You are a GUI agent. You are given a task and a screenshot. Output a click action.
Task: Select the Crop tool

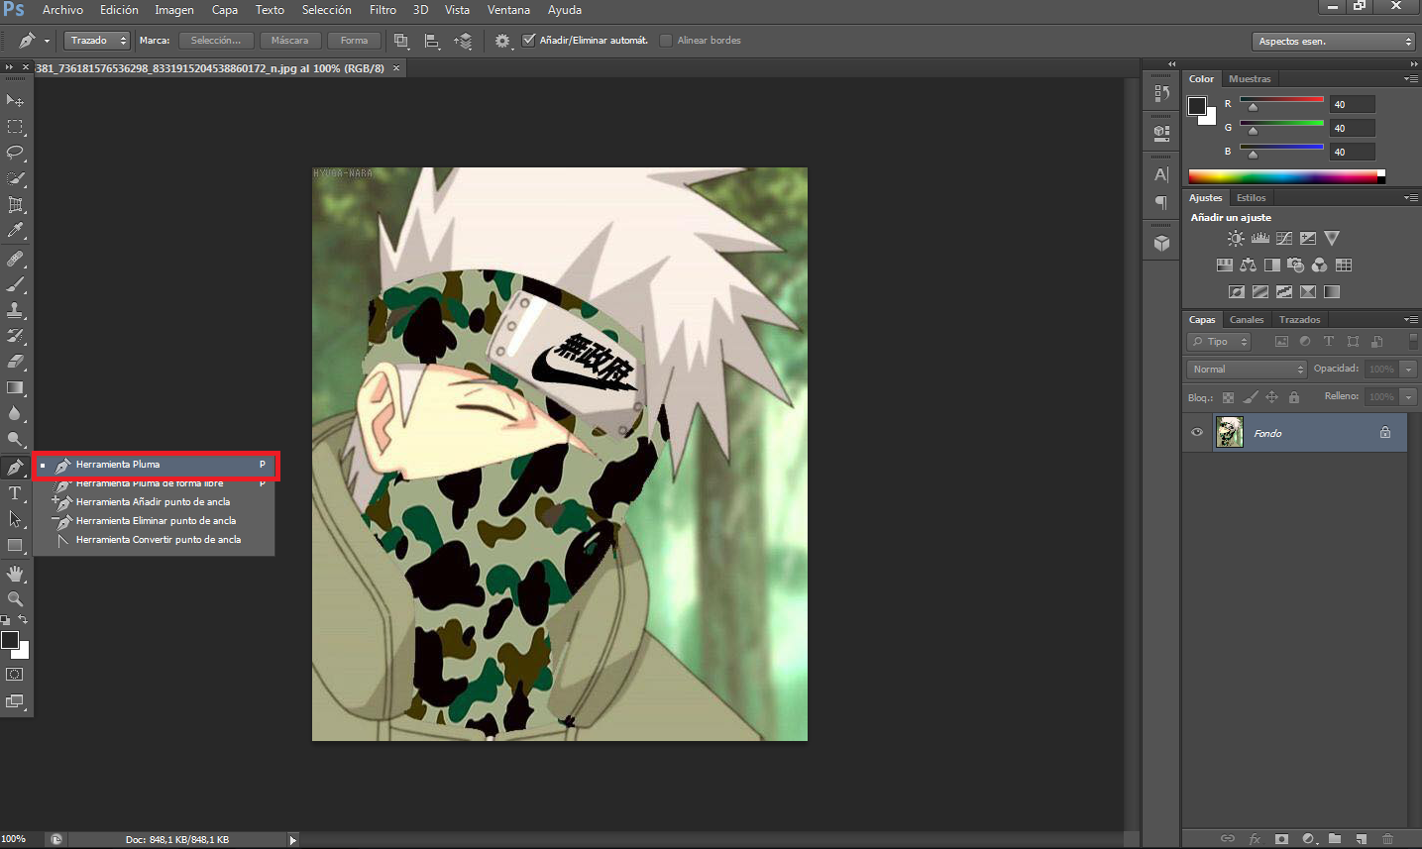click(15, 204)
